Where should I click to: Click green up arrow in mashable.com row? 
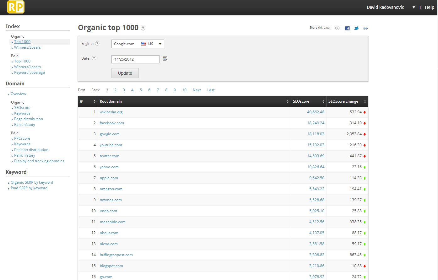pyautogui.click(x=365, y=222)
